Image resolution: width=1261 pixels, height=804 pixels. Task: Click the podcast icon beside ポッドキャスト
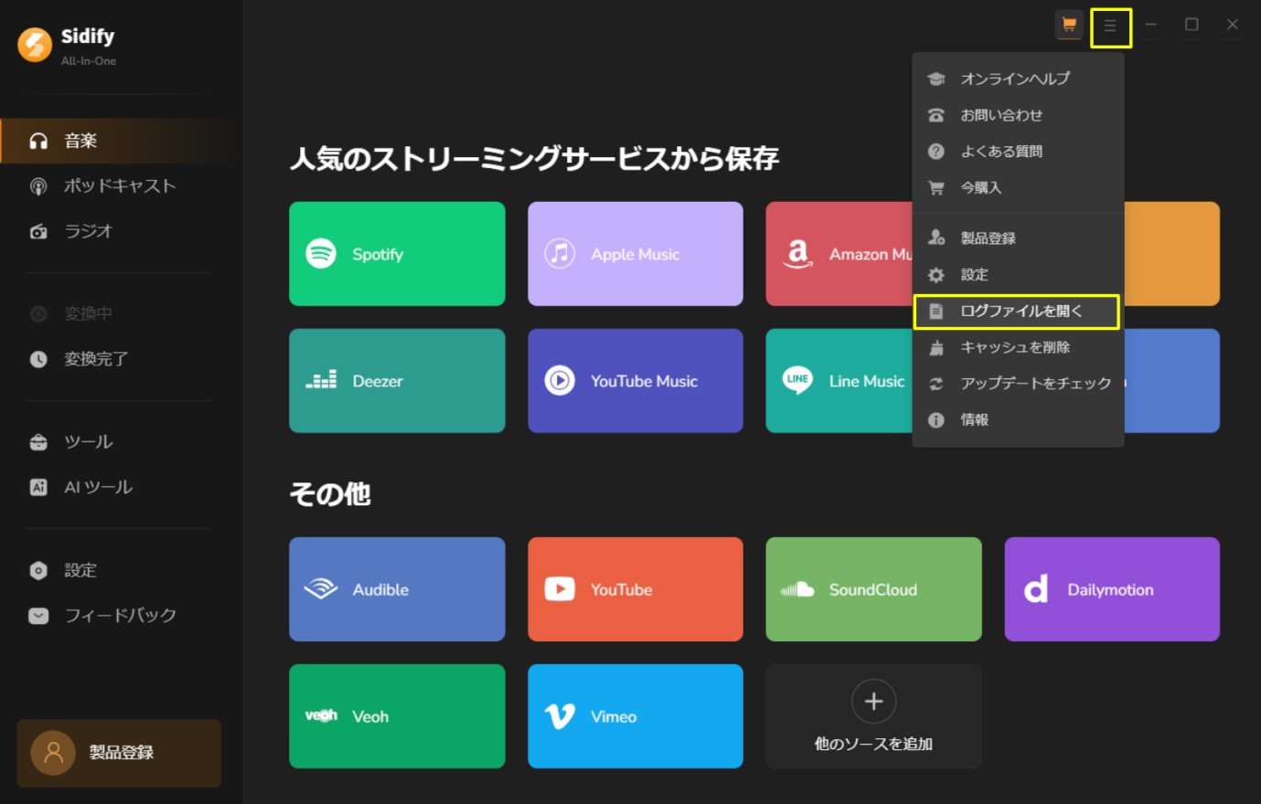pos(38,186)
